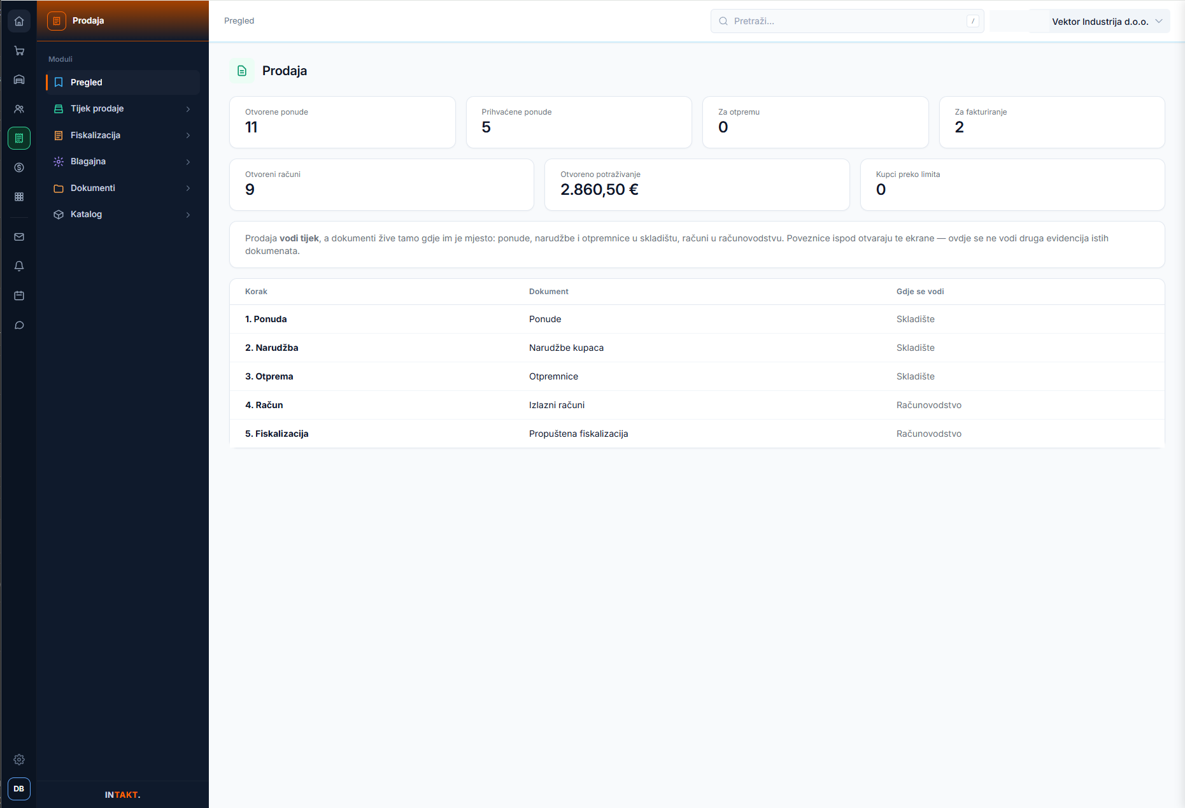This screenshot has width=1185, height=808.
Task: Click the Otvoreni računi card
Action: pos(382,185)
